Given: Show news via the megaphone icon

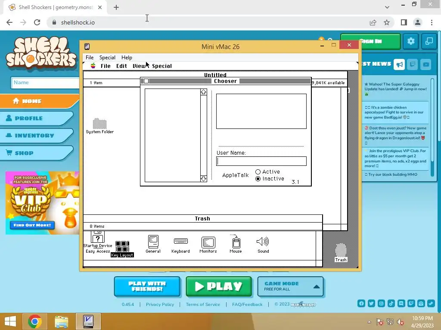Looking at the screenshot, I should (399, 64).
